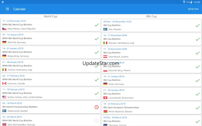
Task: Click the Czech flag next to Nove Mesto
Action: tap(4, 29)
